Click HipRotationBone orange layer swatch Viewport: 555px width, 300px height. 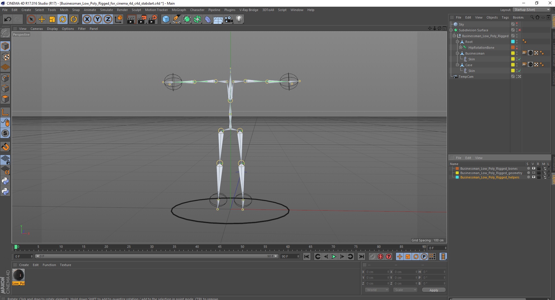(x=513, y=48)
